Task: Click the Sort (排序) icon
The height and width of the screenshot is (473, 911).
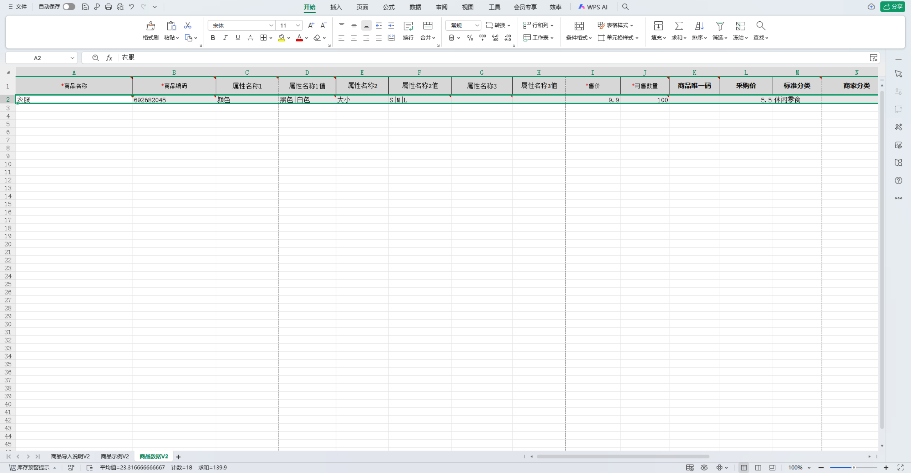Action: click(699, 26)
